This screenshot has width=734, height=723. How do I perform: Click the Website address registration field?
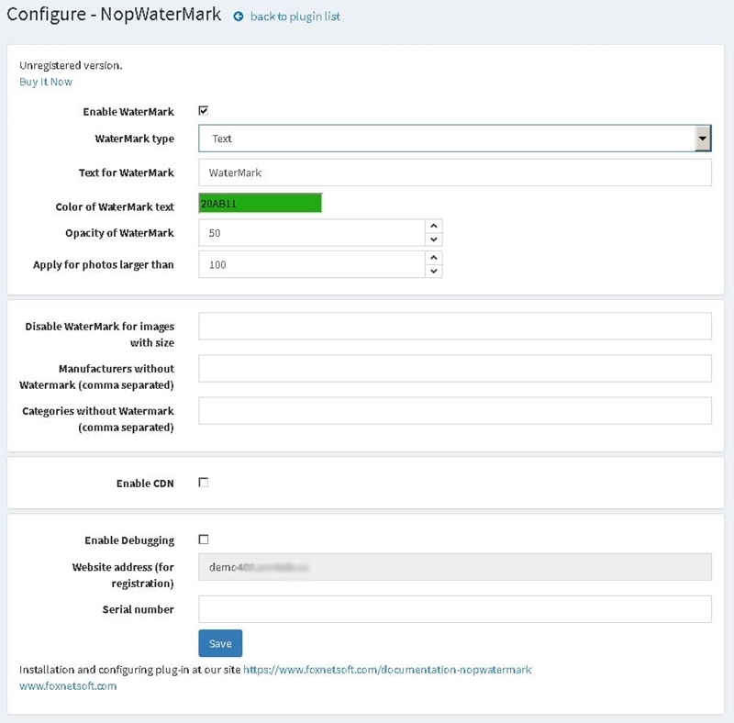(455, 567)
